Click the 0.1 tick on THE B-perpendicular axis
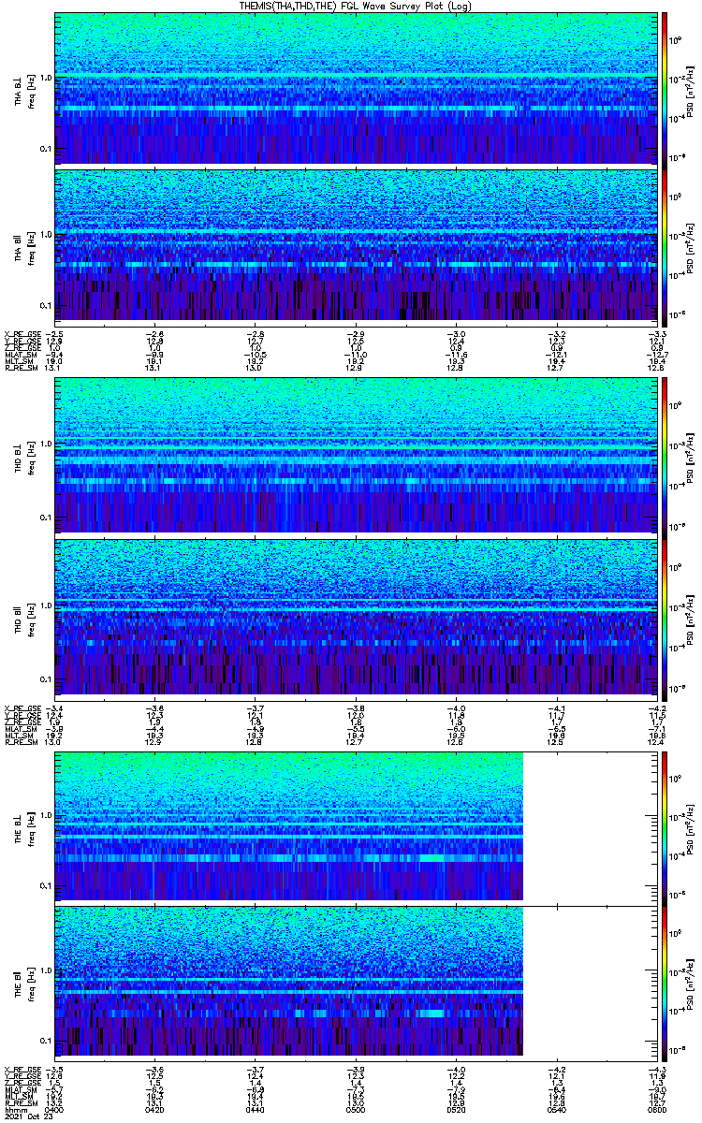Image resolution: width=702 pixels, height=1123 pixels. pyautogui.click(x=46, y=885)
